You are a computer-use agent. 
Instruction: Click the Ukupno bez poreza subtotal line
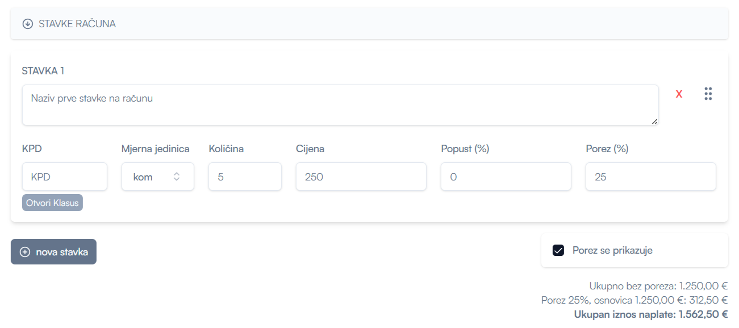point(658,287)
